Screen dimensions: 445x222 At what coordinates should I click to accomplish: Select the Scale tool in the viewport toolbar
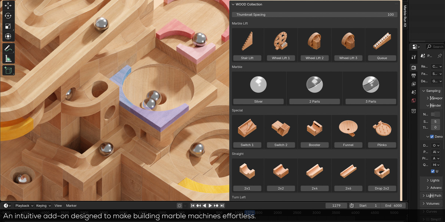8,26
